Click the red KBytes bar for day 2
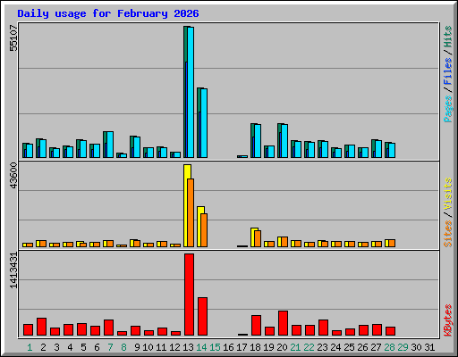The image size is (458, 357). [x=41, y=327]
